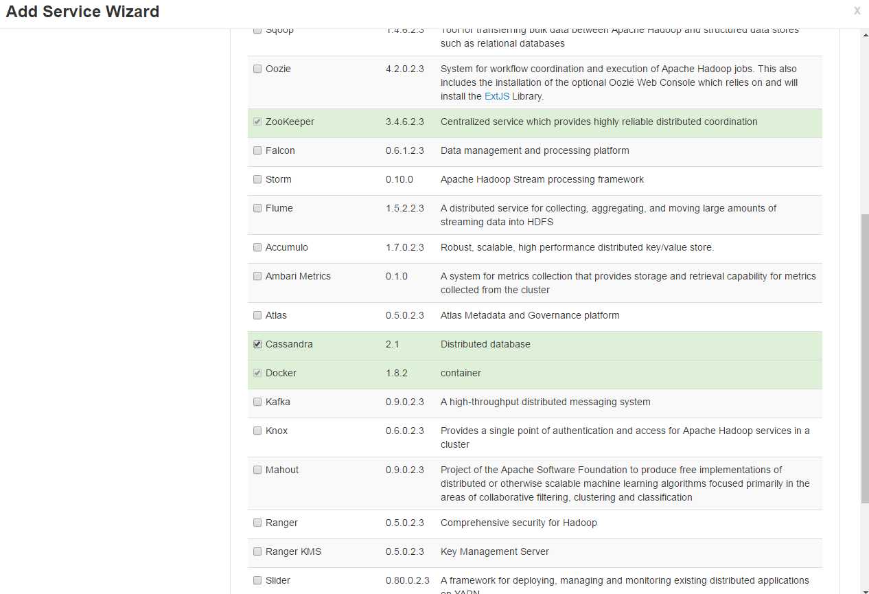Click Oozie version 4.2.0.2.3
This screenshot has width=869, height=594.
[x=405, y=69]
